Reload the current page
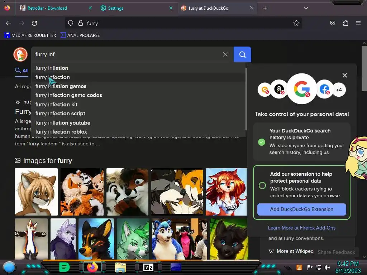The image size is (367, 275). coord(34,23)
